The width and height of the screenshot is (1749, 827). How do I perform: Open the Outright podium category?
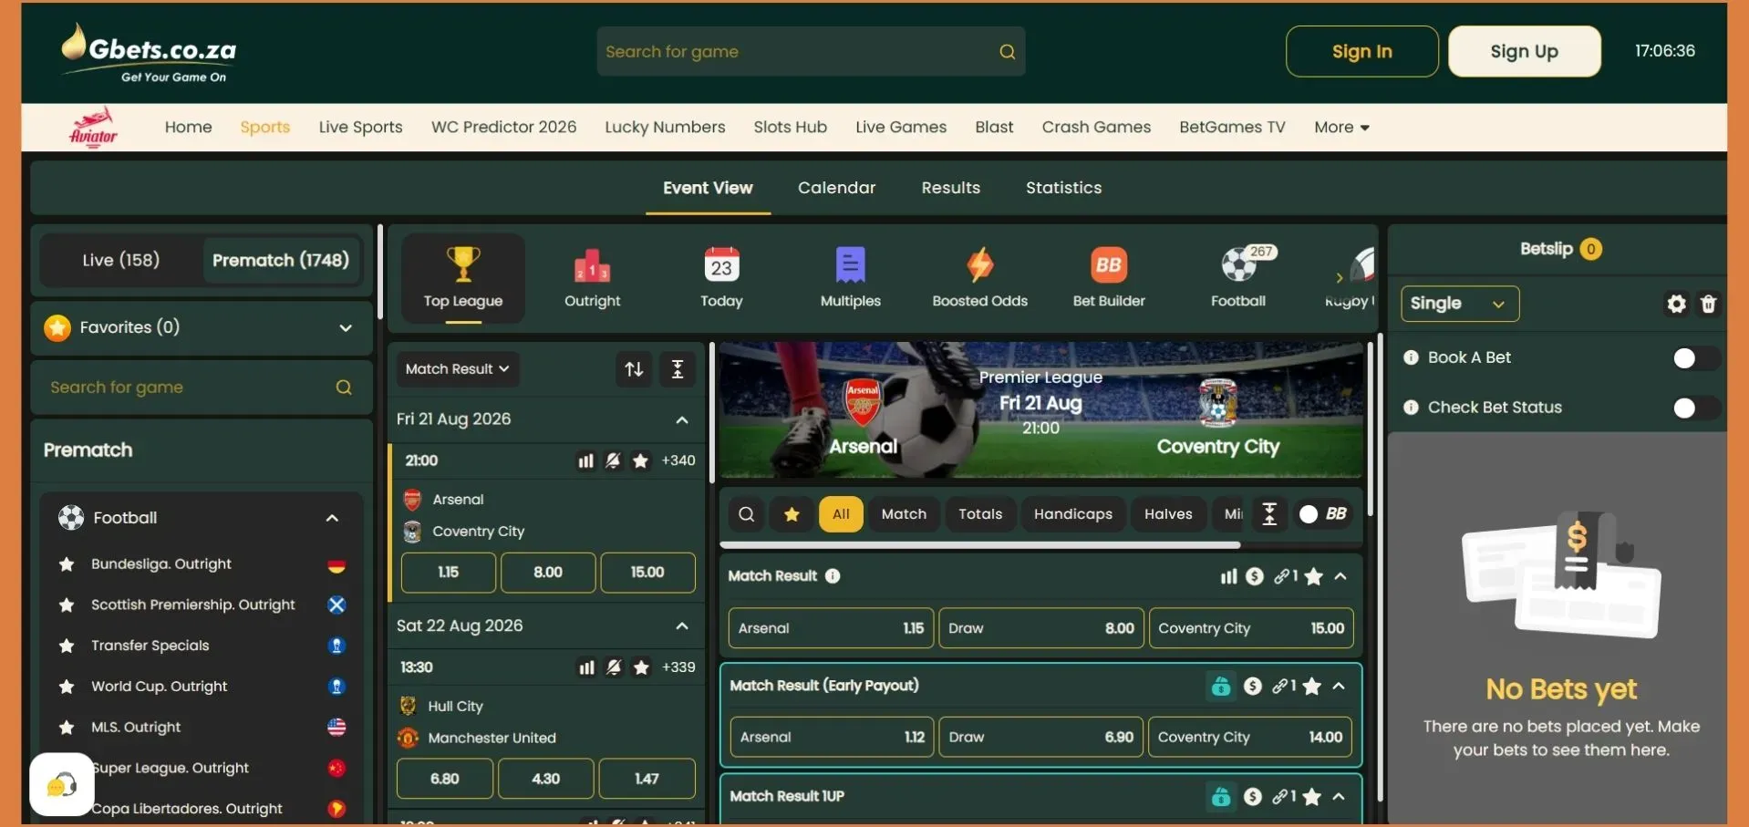pos(592,278)
